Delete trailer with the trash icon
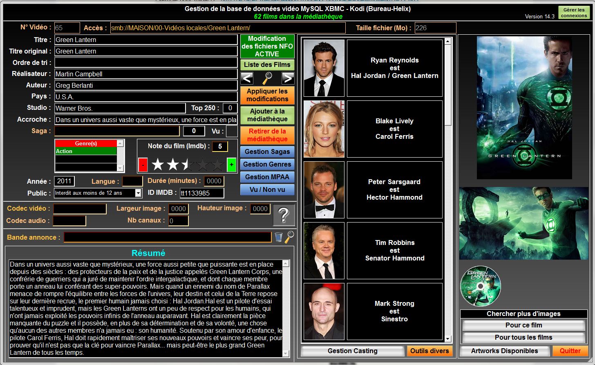Viewport: 595px width, 365px height. [278, 237]
